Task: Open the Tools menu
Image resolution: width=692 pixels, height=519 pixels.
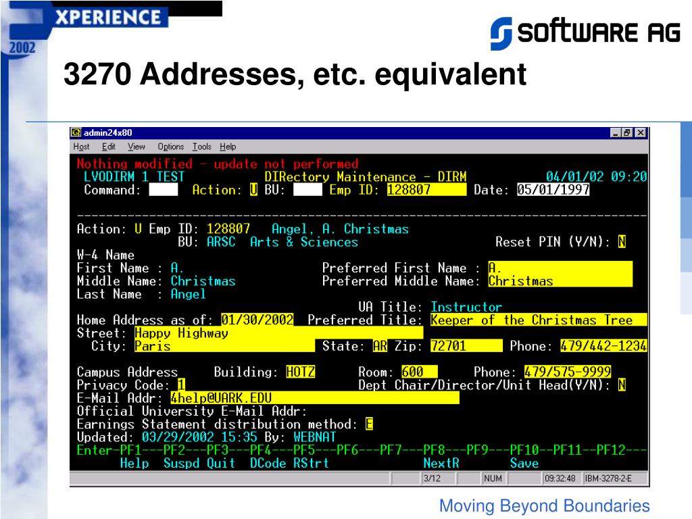Action: click(201, 147)
